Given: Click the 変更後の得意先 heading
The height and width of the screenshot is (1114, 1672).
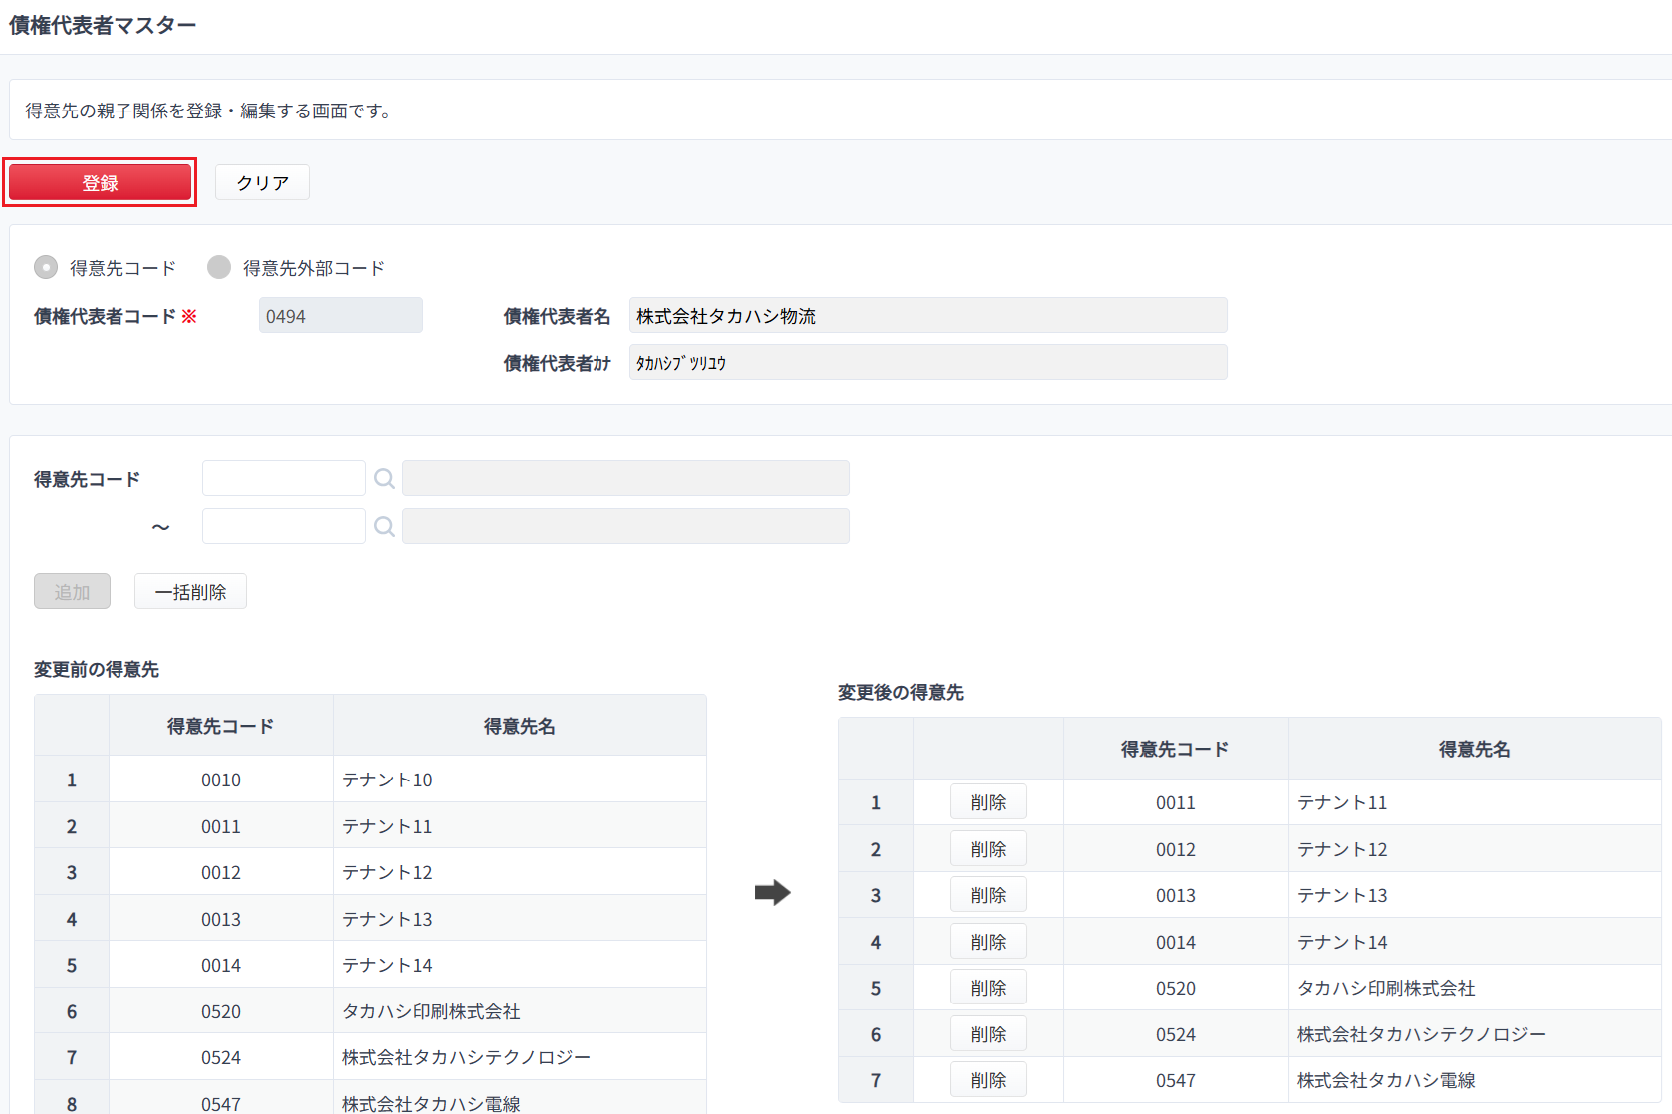Looking at the screenshot, I should [901, 692].
